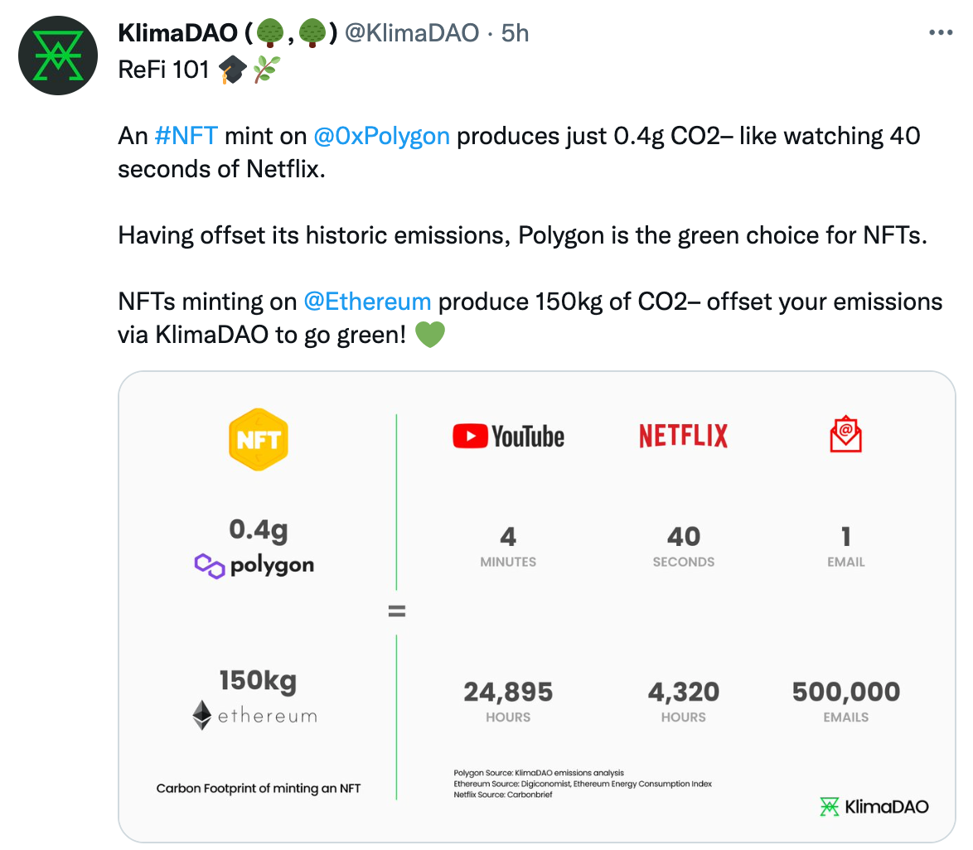Image resolution: width=973 pixels, height=850 pixels.
Task: Click the 500,000 emails figure
Action: point(845,693)
